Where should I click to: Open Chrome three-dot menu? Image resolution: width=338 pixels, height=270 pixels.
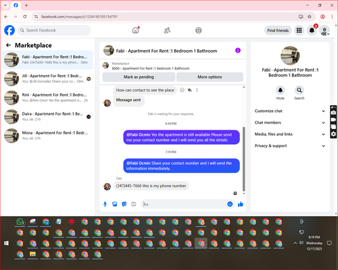[x=332, y=17]
